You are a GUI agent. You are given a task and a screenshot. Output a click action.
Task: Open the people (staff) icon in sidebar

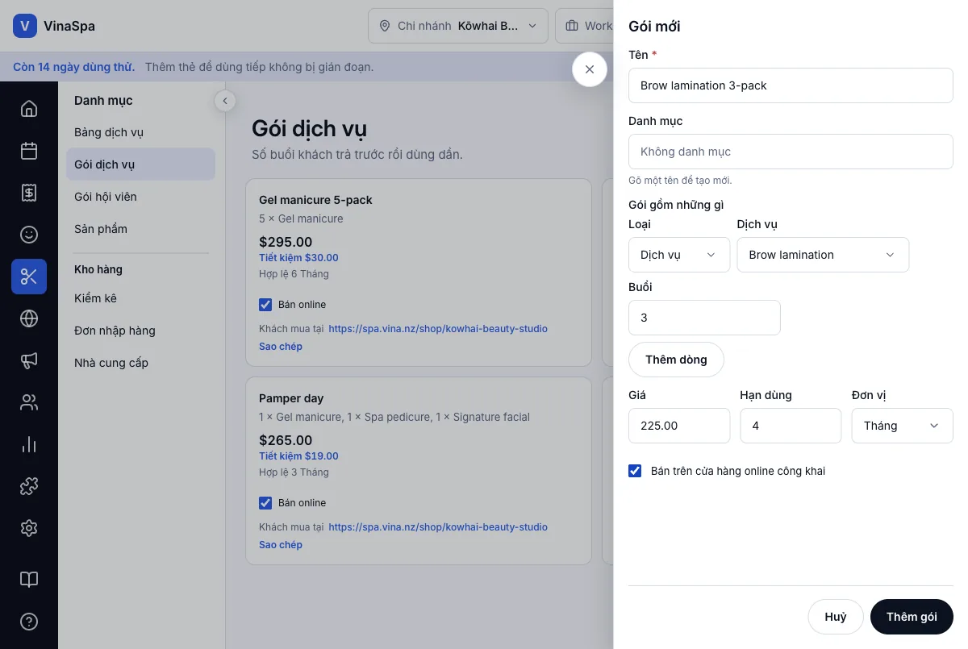point(29,402)
